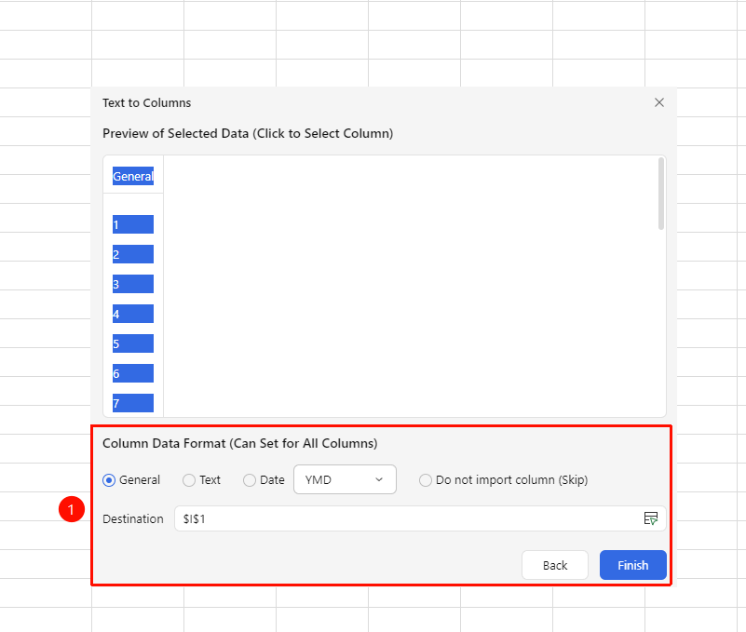Choose Do not import column (Skip)
The width and height of the screenshot is (746, 632).
click(x=426, y=480)
